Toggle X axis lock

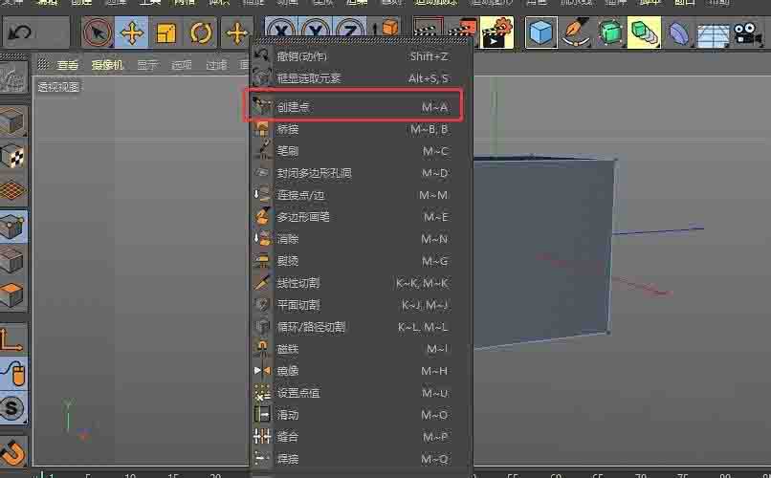[x=281, y=29]
